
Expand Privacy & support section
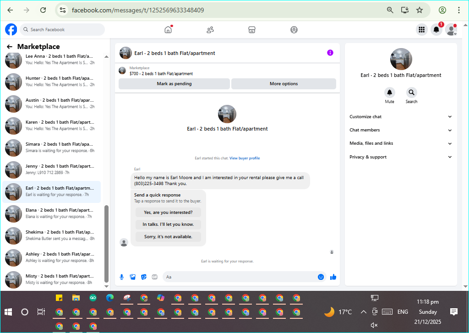400,157
